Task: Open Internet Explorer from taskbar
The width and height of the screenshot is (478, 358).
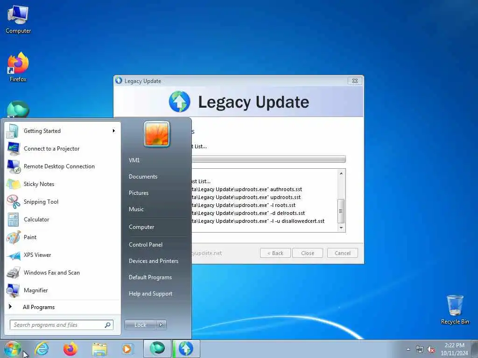Action: [42, 349]
